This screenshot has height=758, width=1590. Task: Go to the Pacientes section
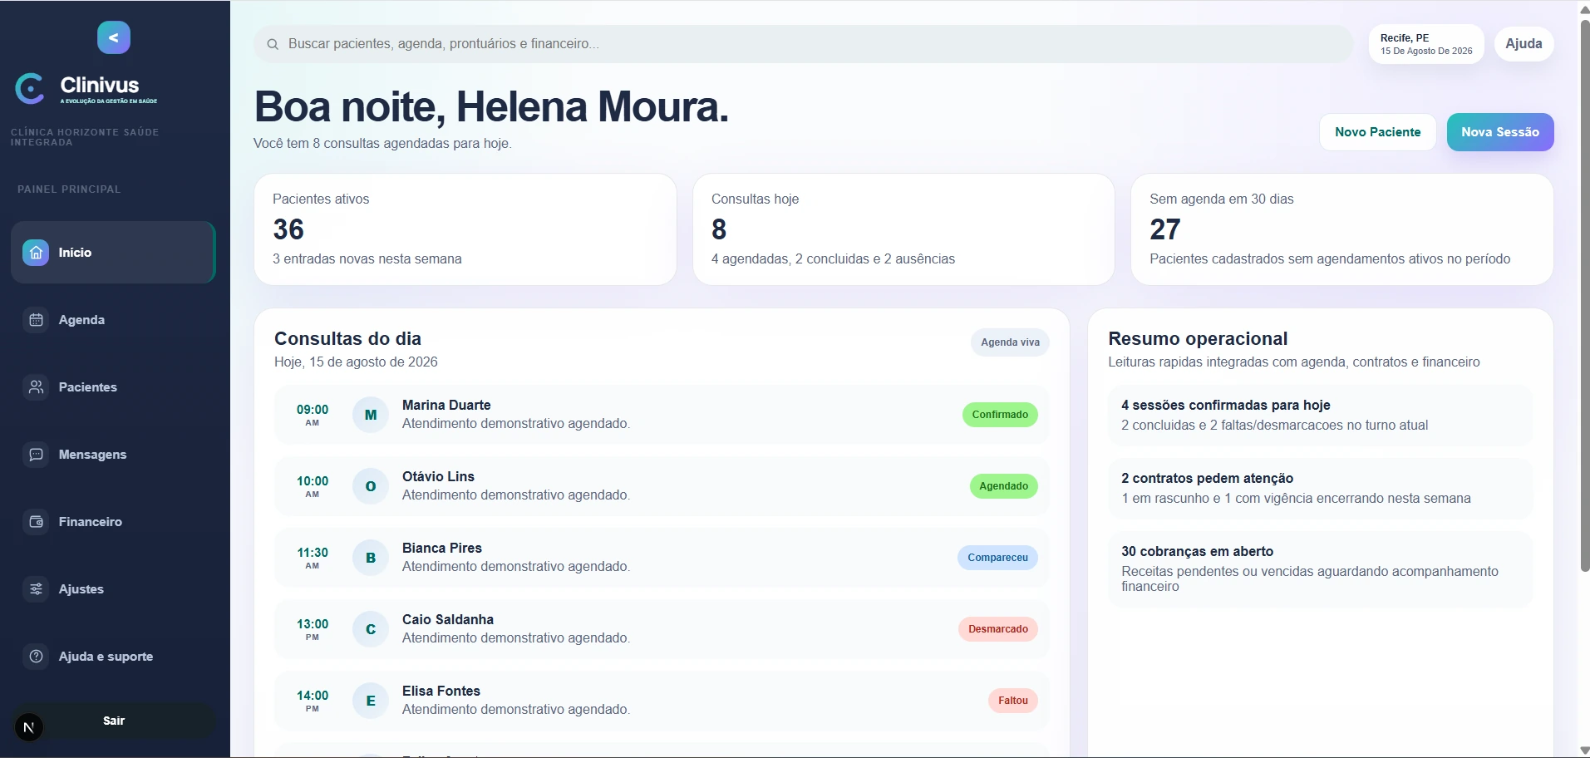tap(113, 387)
